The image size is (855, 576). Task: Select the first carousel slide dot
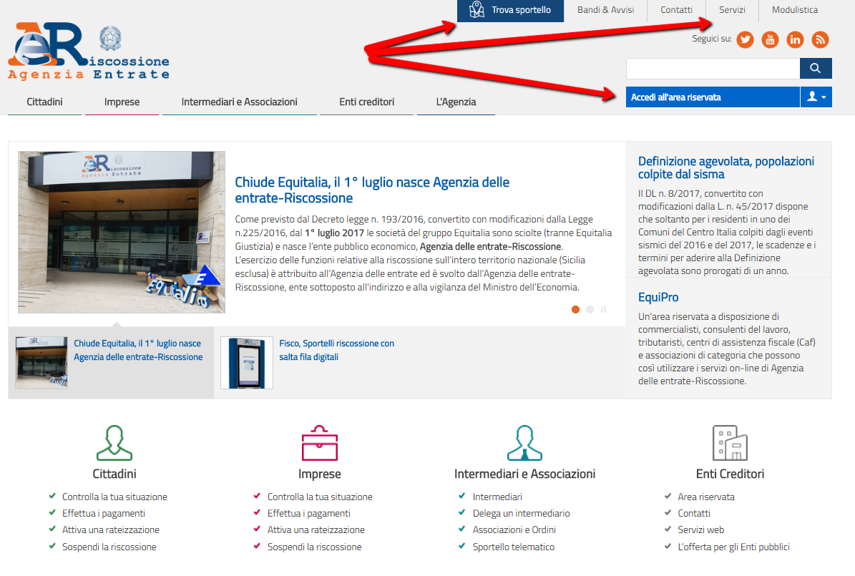(575, 310)
